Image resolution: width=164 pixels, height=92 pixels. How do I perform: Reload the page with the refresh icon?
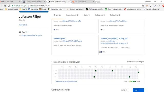[x=5, y=6]
